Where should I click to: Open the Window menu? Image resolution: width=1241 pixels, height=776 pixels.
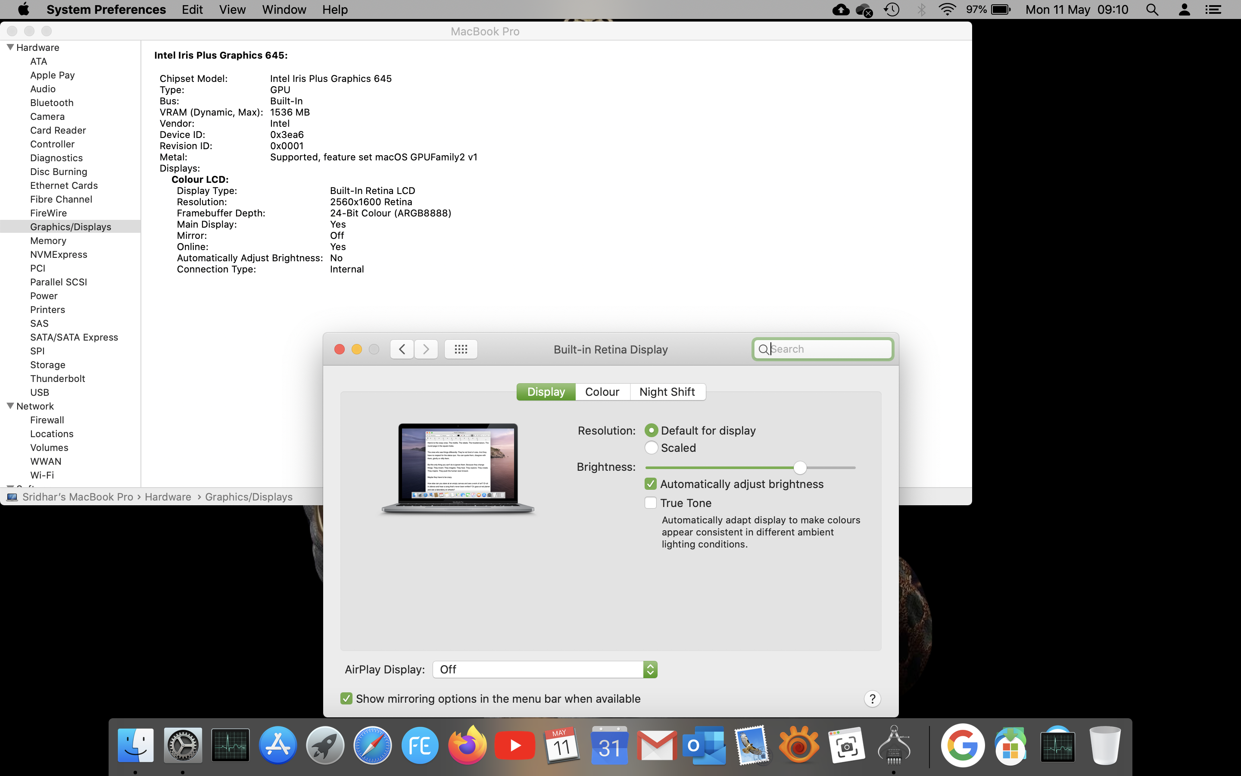point(284,10)
